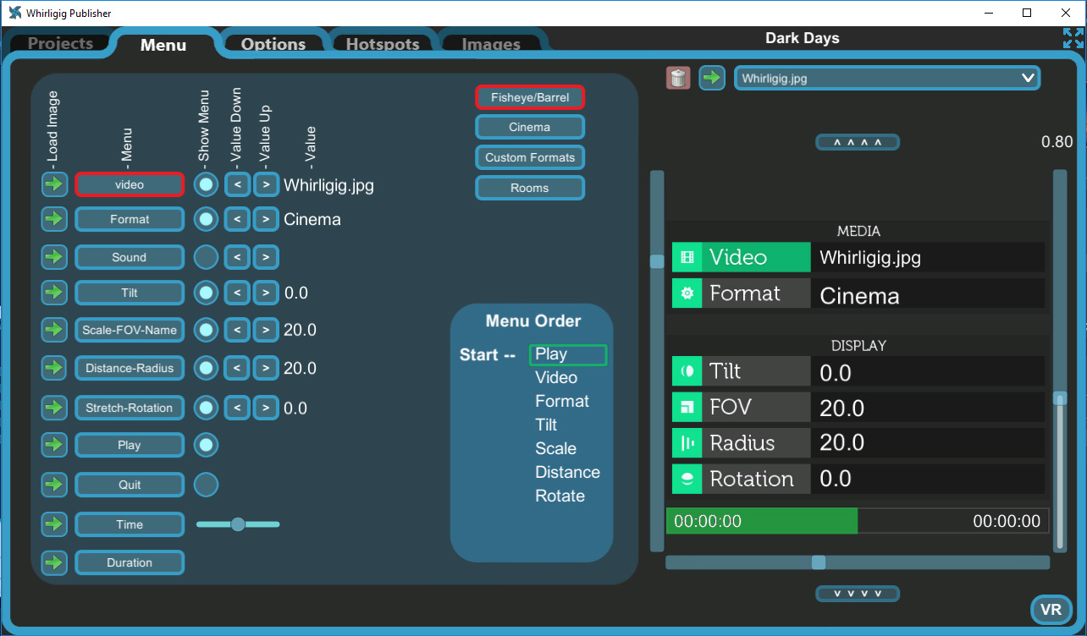Screen dimensions: 1087x636
Task: Toggle Show Menu for Format row
Action: point(207,219)
